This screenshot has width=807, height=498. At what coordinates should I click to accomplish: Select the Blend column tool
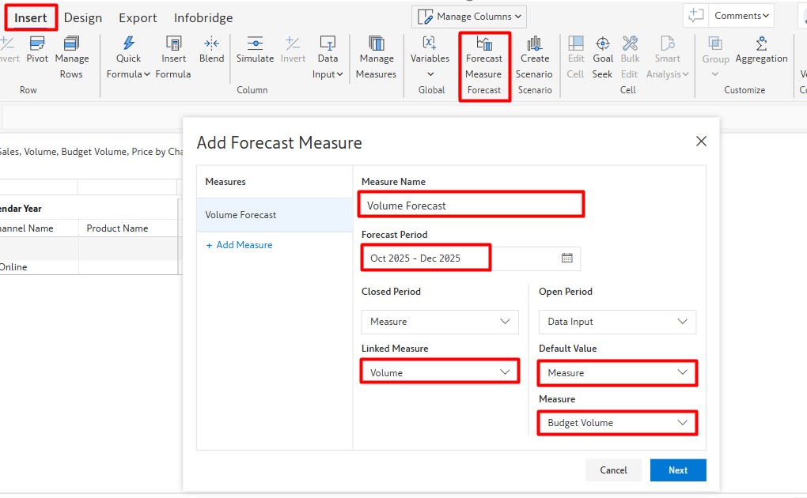pyautogui.click(x=211, y=50)
